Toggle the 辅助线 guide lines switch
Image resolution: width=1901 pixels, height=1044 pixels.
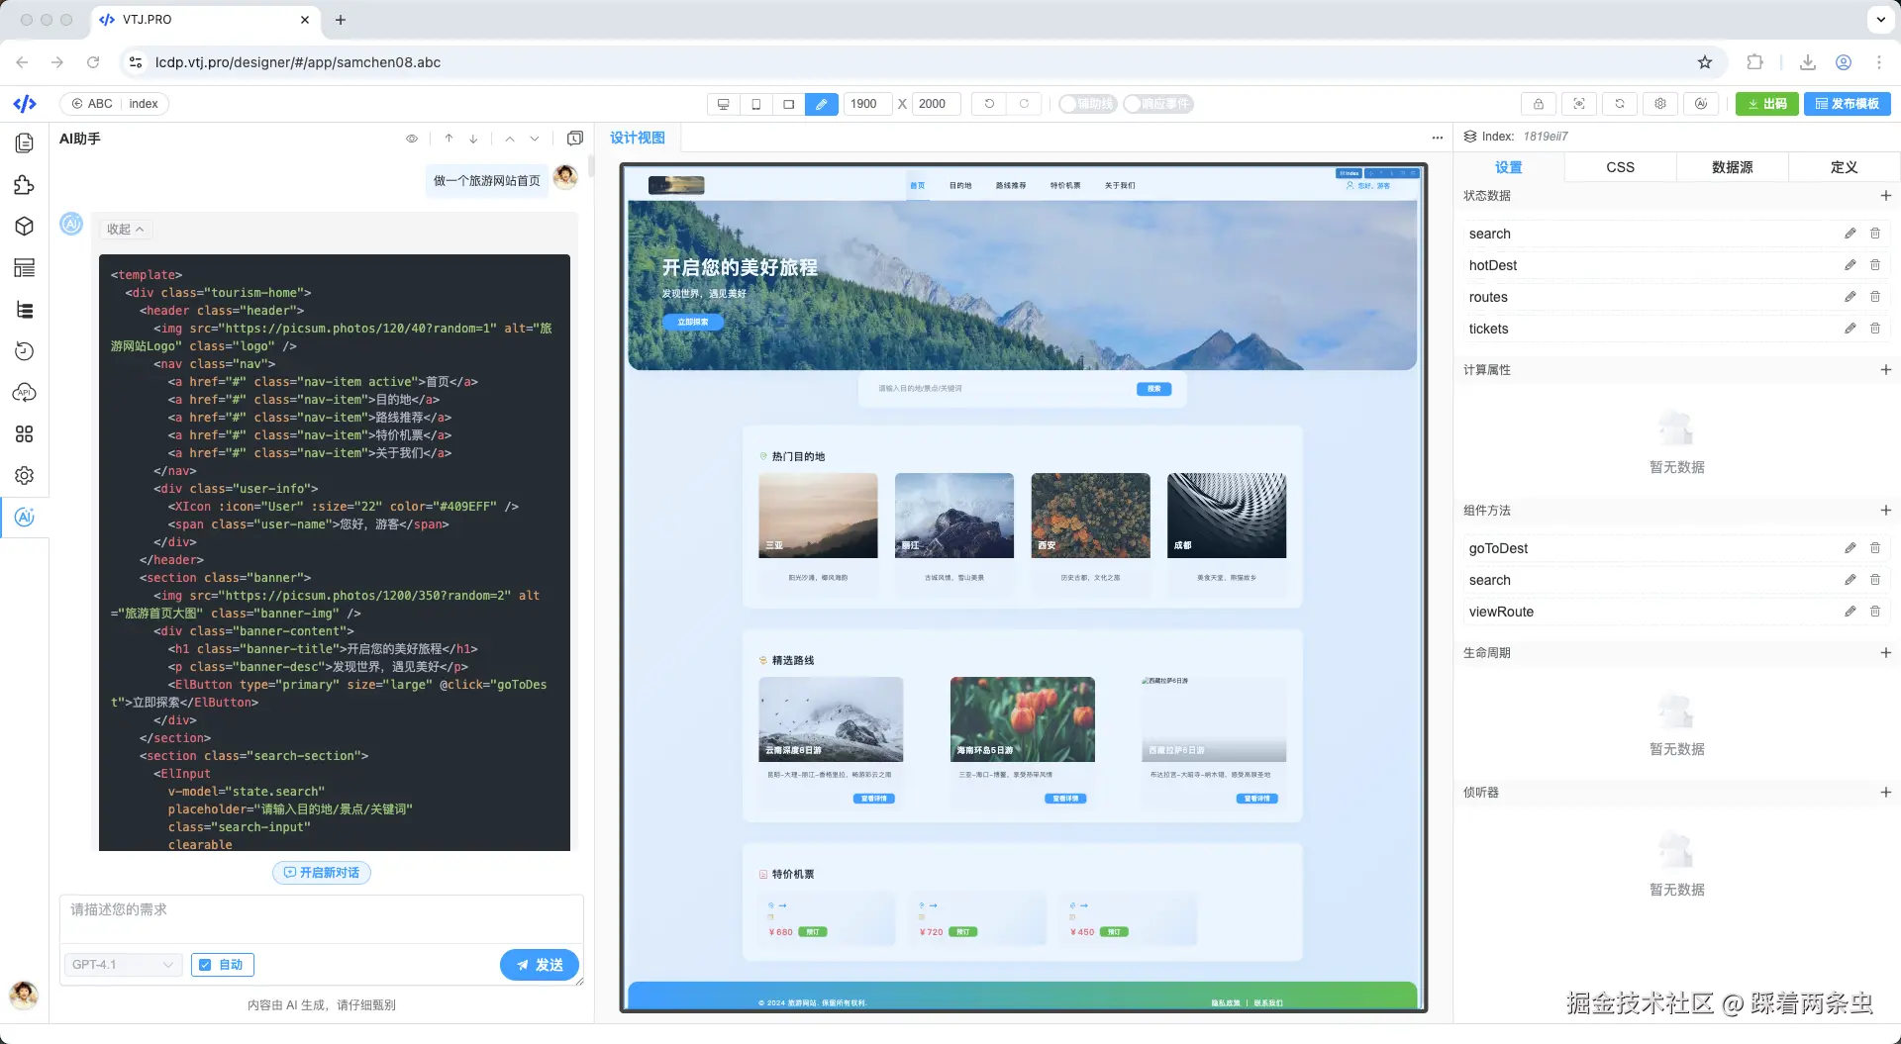[1087, 104]
